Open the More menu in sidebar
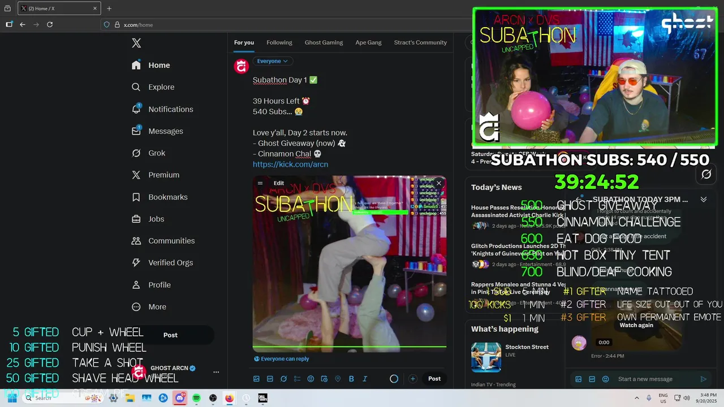724x407 pixels. click(x=149, y=307)
